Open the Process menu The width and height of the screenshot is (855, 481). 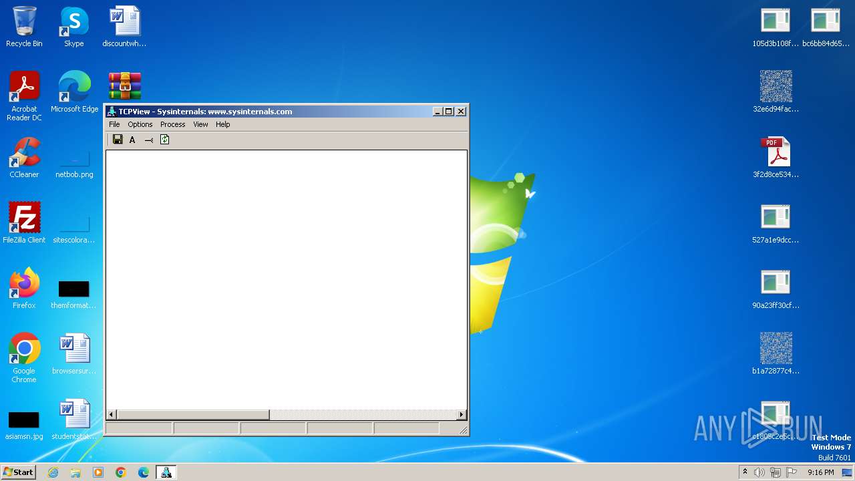[x=172, y=124]
